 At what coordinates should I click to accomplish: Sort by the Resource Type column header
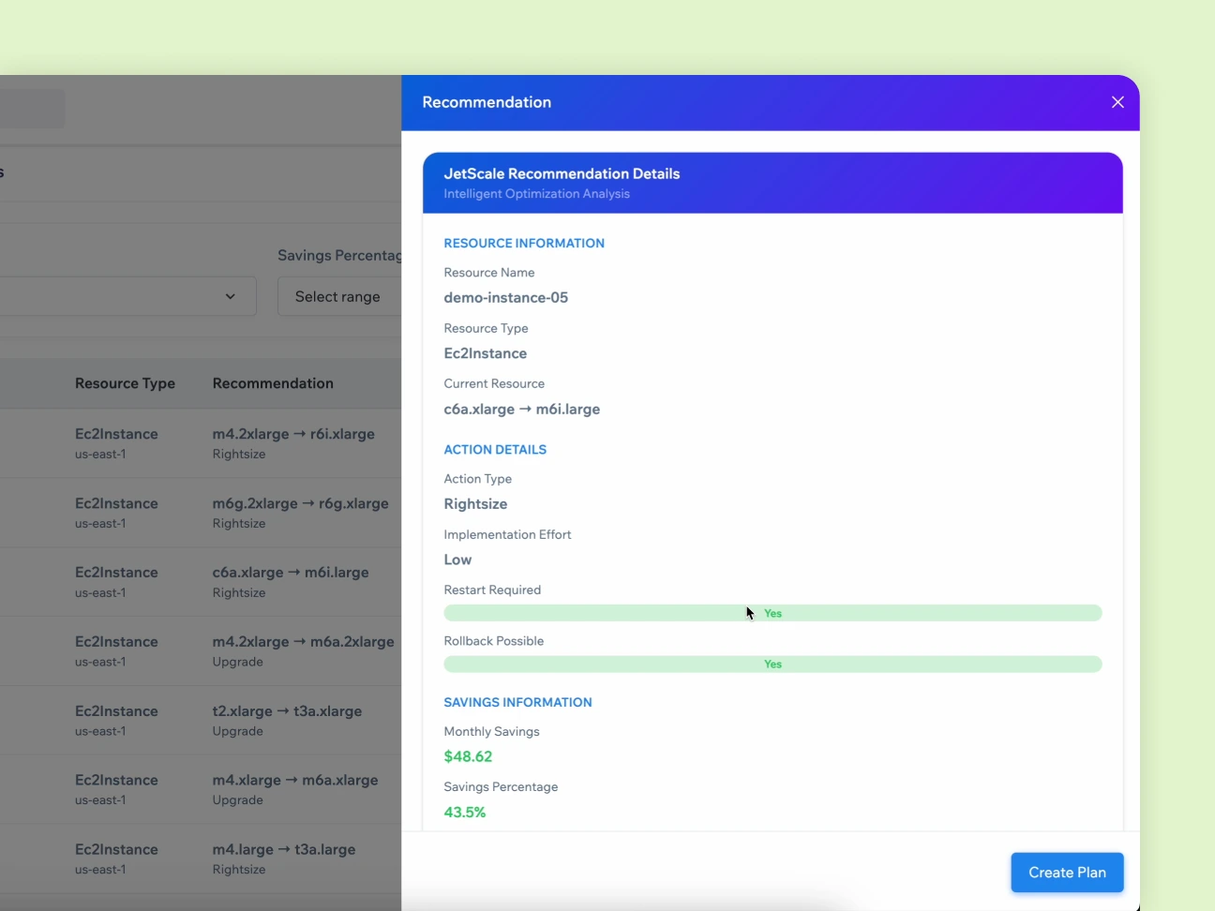pyautogui.click(x=125, y=383)
